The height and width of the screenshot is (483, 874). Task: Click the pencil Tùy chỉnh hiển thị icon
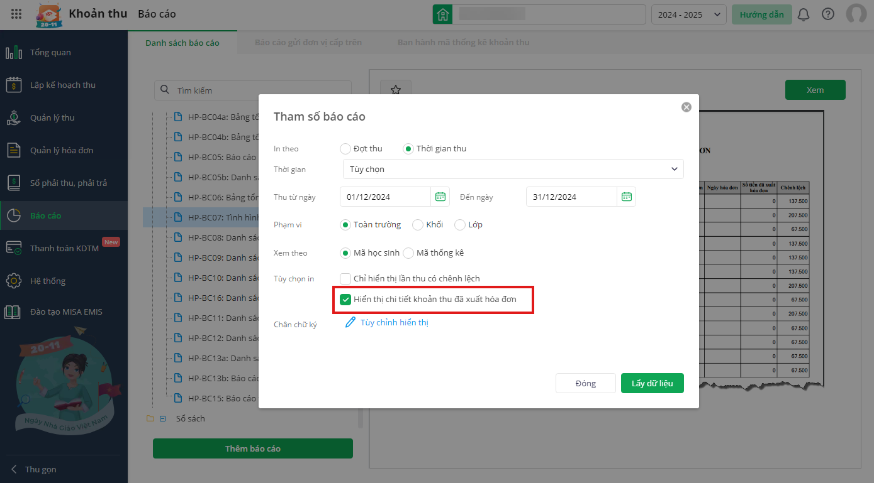coord(351,322)
